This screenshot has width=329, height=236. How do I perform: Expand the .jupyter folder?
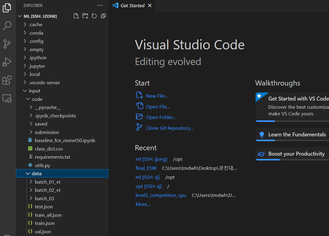click(62, 66)
